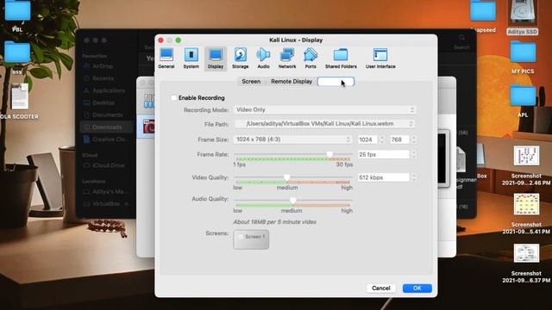This screenshot has width=552, height=310.
Task: Select the Display settings icon
Action: (x=216, y=58)
